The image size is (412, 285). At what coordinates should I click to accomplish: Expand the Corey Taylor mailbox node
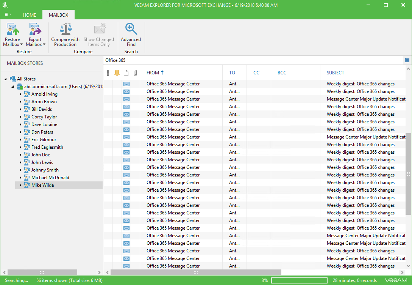pyautogui.click(x=20, y=117)
